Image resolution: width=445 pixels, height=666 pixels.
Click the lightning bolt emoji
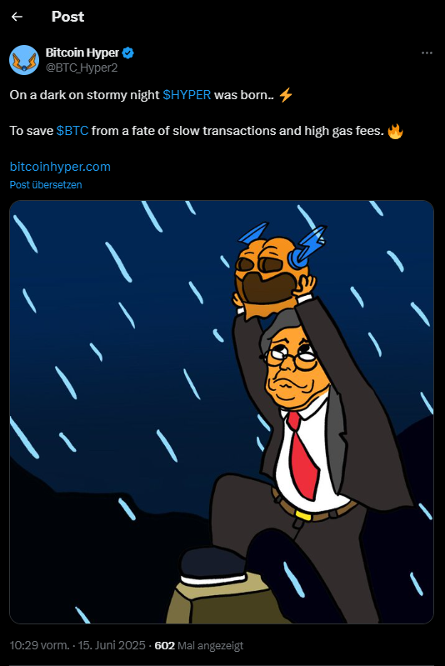(x=285, y=95)
